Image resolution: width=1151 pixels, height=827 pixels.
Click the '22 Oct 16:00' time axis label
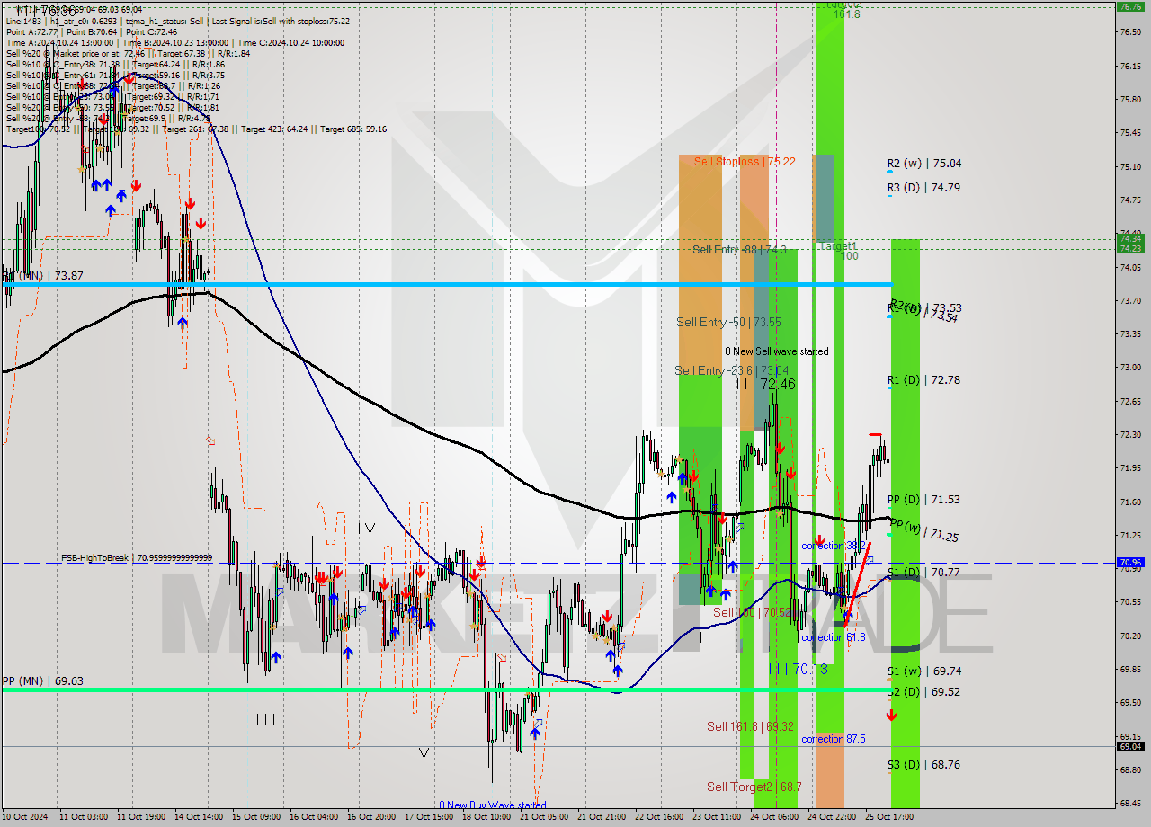[659, 817]
